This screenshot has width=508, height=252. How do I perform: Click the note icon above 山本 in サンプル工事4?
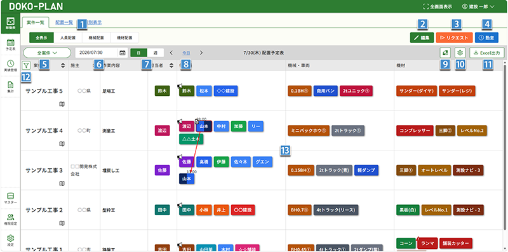tap(196, 121)
